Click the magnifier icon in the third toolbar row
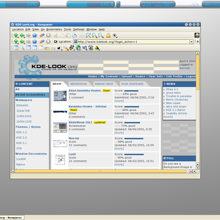 (x=22, y=48)
